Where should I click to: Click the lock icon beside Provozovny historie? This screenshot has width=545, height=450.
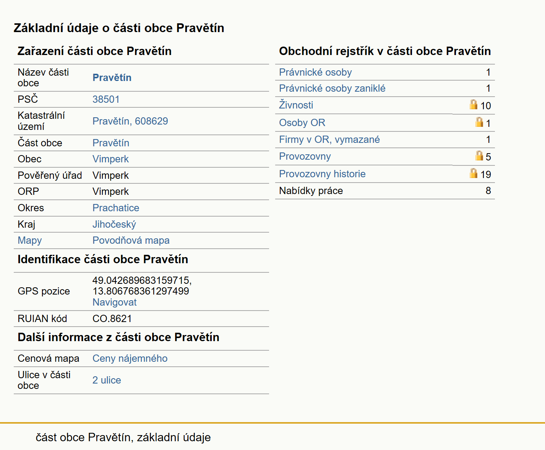474,173
